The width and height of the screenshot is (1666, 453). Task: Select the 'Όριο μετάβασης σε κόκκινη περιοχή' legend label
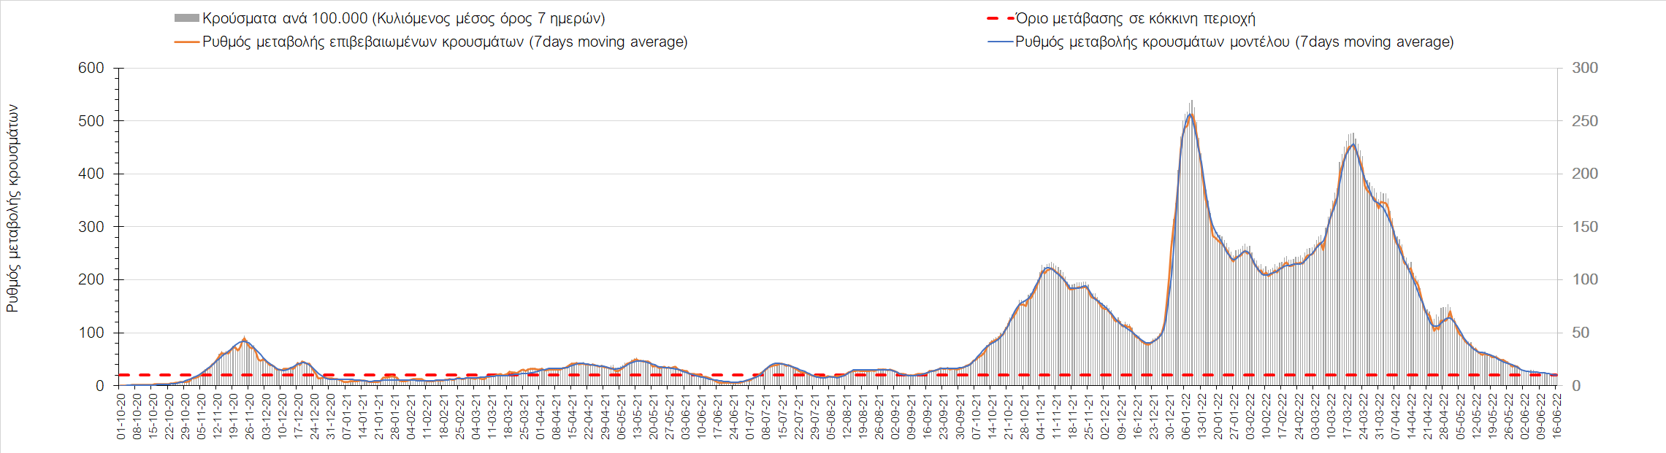coord(1135,18)
